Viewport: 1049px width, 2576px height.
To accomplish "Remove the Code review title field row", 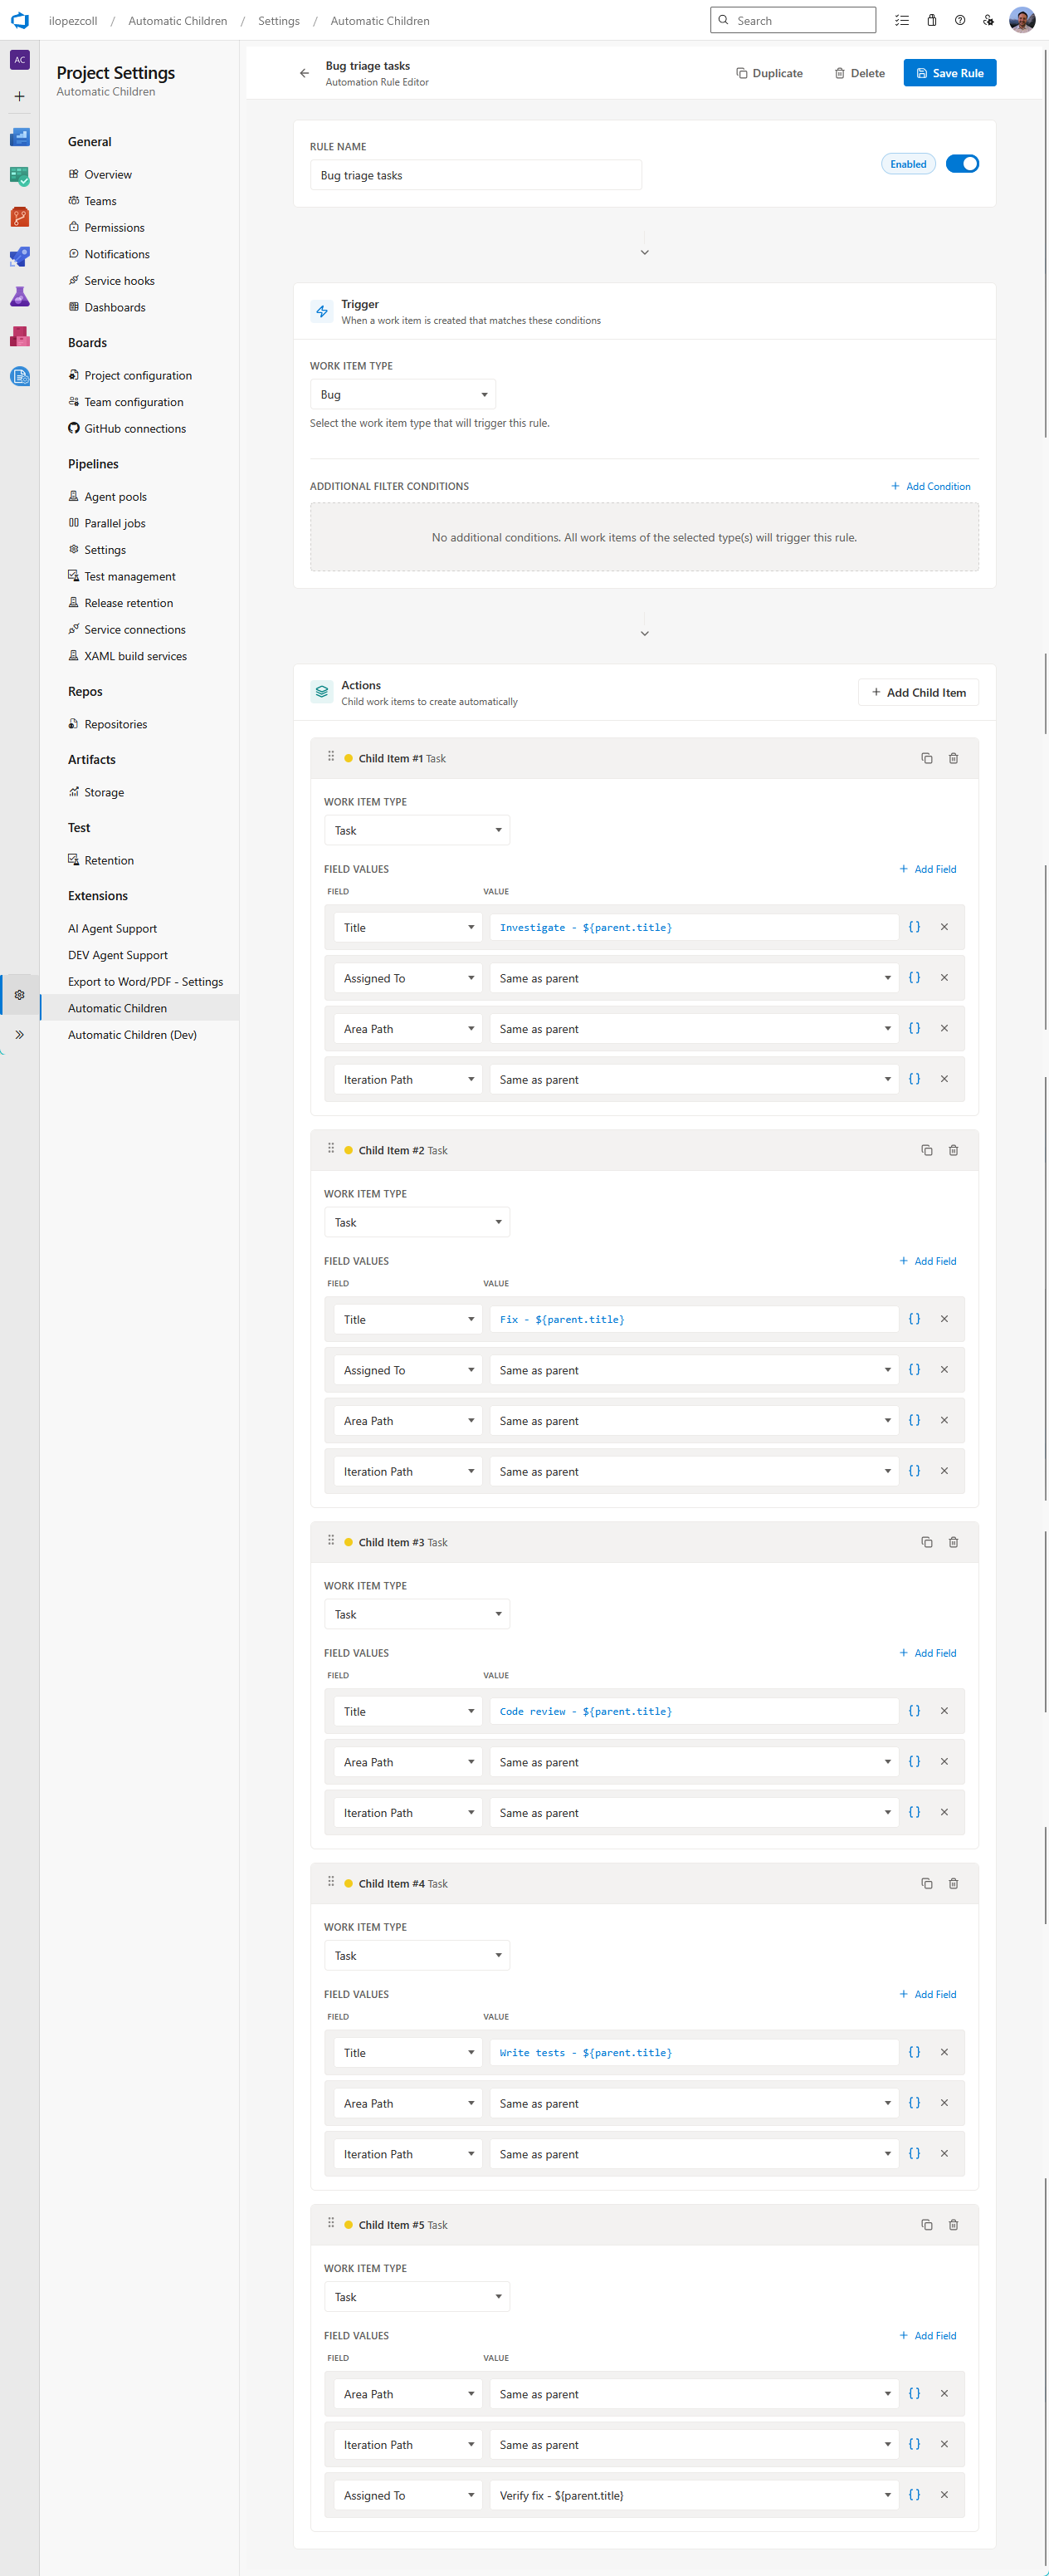I will 944,1711.
